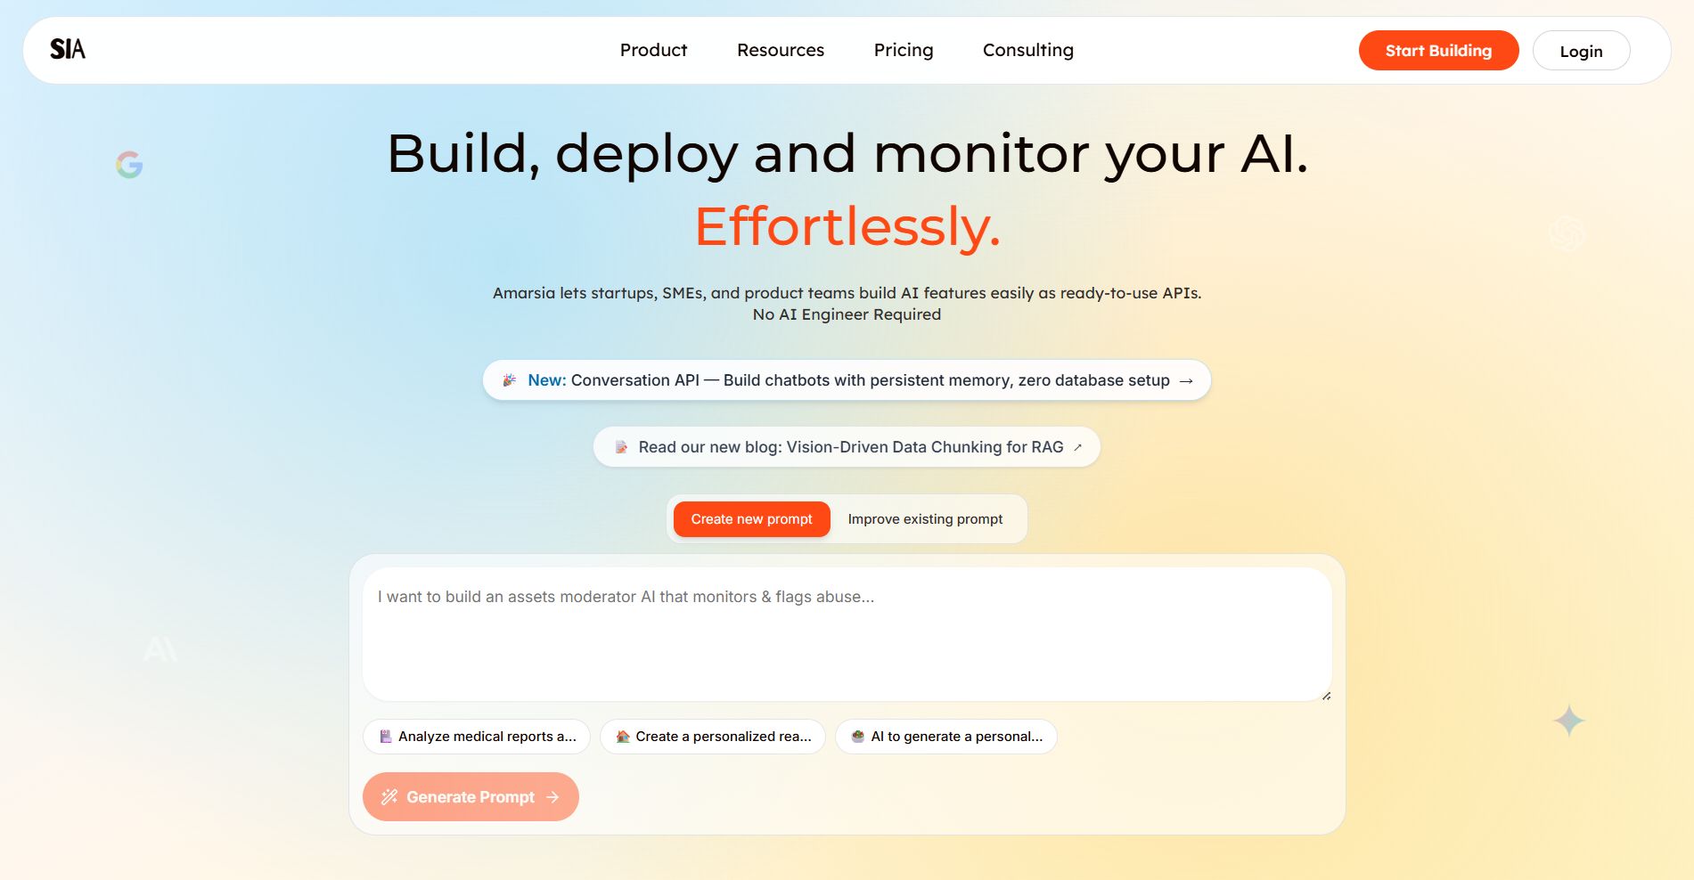Click the magic wand icon on Generate Prompt
This screenshot has width=1694, height=880.
pyautogui.click(x=389, y=797)
